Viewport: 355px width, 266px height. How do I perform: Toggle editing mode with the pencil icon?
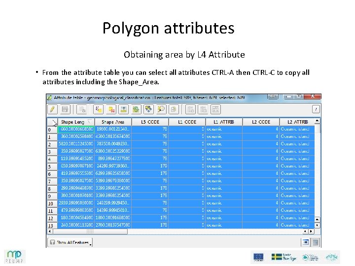pyautogui.click(x=52, y=109)
